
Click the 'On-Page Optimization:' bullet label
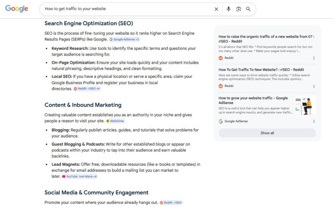pos(73,62)
